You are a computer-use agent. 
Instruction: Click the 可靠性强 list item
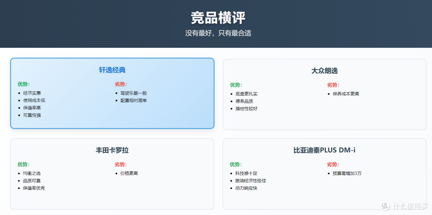[32, 115]
